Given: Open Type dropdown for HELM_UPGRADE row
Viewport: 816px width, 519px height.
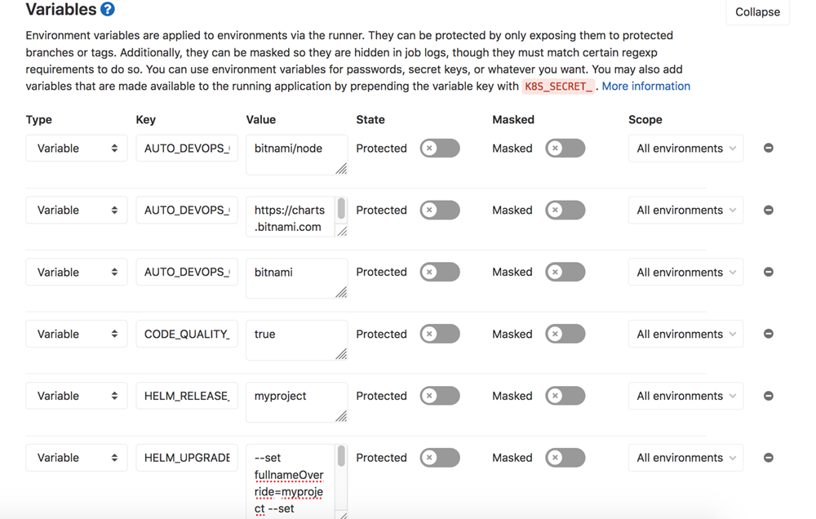Looking at the screenshot, I should click(76, 458).
